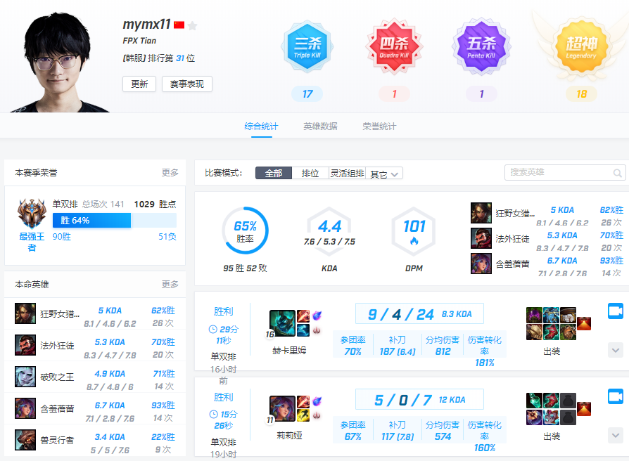This screenshot has width=629, height=461.
Task: Click the Legendary (超神) badge
Action: pyautogui.click(x=581, y=46)
